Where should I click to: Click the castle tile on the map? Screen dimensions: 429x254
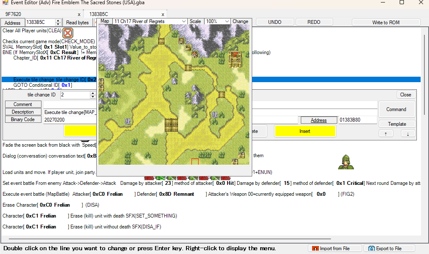(x=235, y=60)
